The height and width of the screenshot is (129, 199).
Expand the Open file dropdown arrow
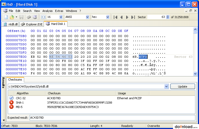[16, 17]
